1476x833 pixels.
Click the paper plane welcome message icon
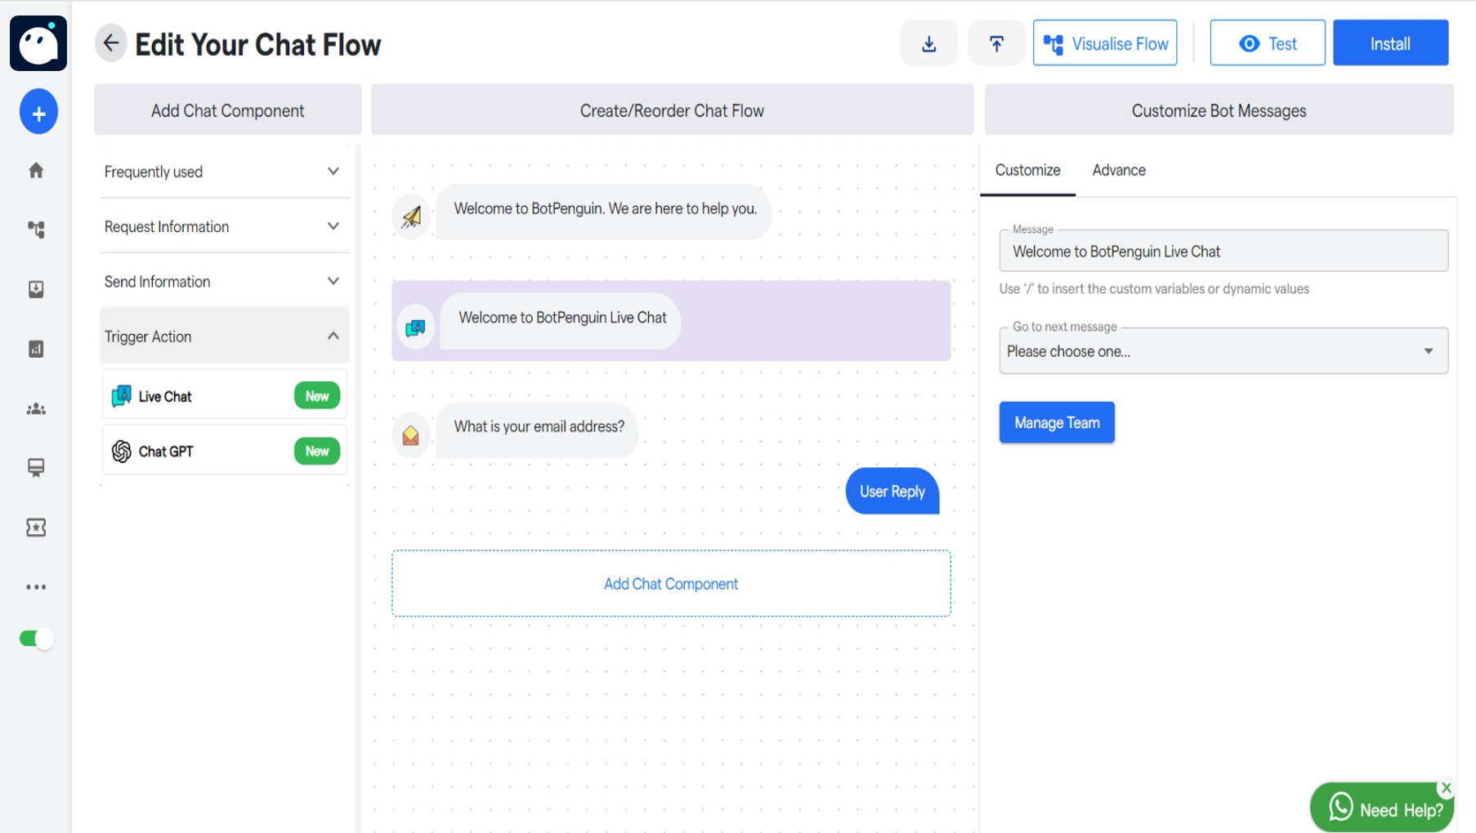[411, 216]
